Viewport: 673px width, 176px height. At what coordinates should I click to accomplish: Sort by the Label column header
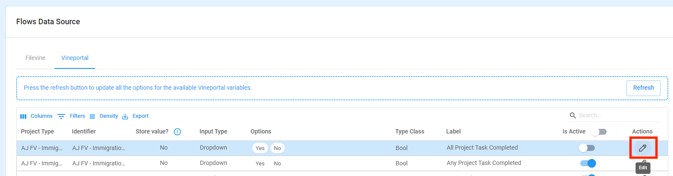(x=453, y=131)
